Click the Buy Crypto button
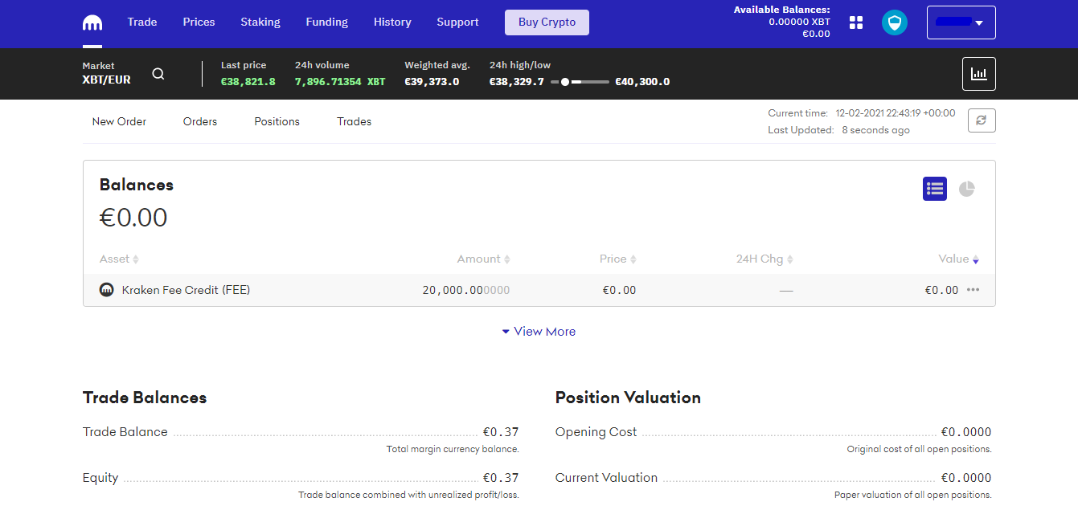Image resolution: width=1078 pixels, height=510 pixels. [x=547, y=22]
